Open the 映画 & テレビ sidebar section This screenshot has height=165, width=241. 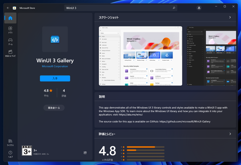(10, 53)
